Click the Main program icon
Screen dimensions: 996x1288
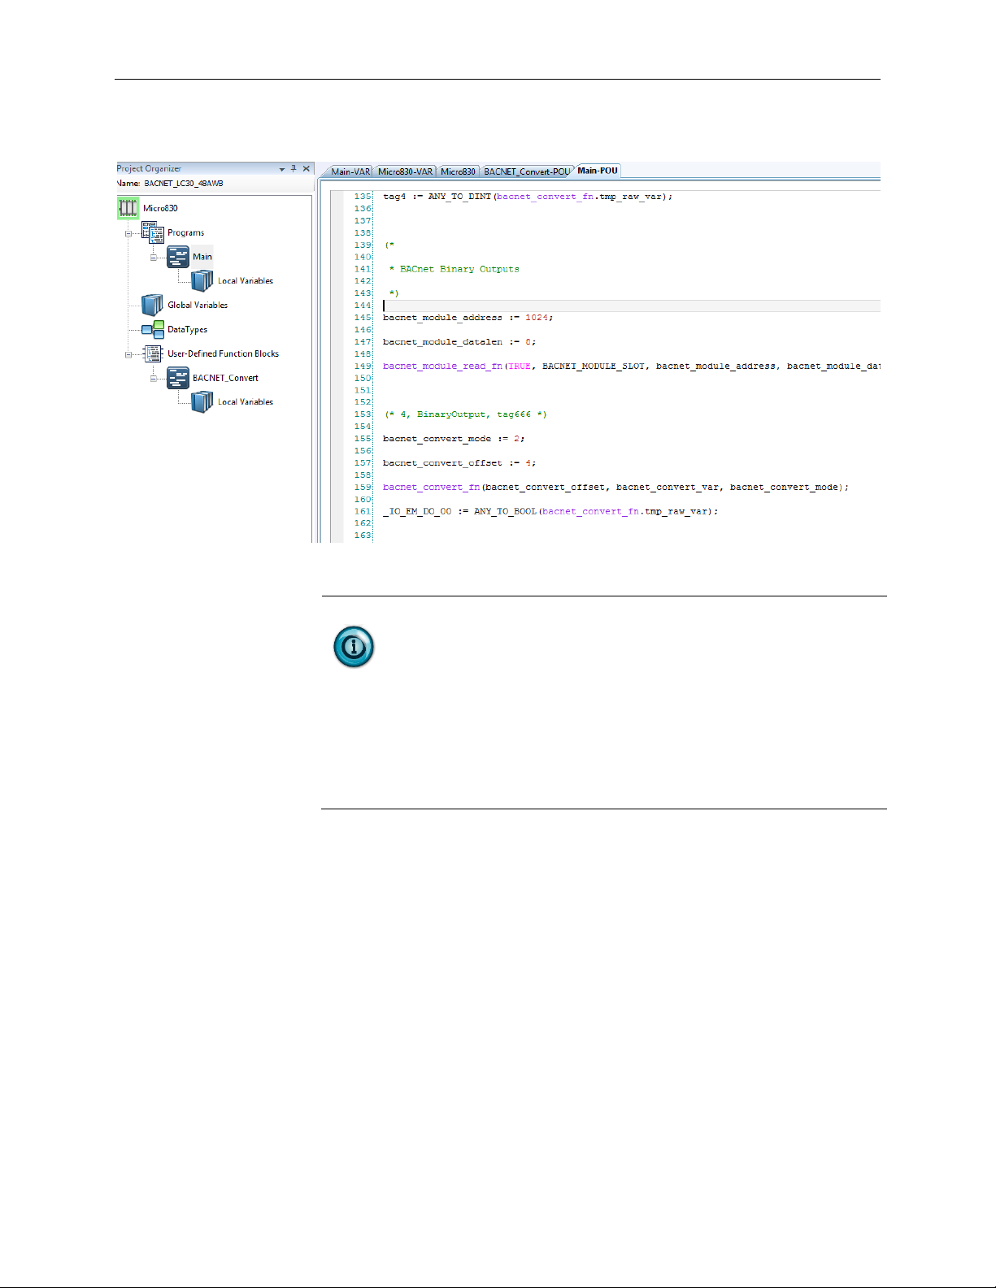point(178,257)
